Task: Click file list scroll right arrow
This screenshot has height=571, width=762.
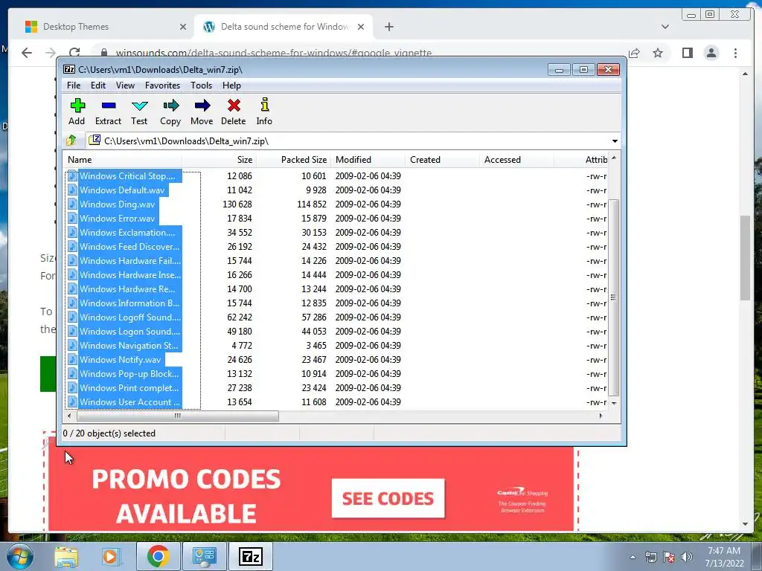Action: [x=601, y=416]
